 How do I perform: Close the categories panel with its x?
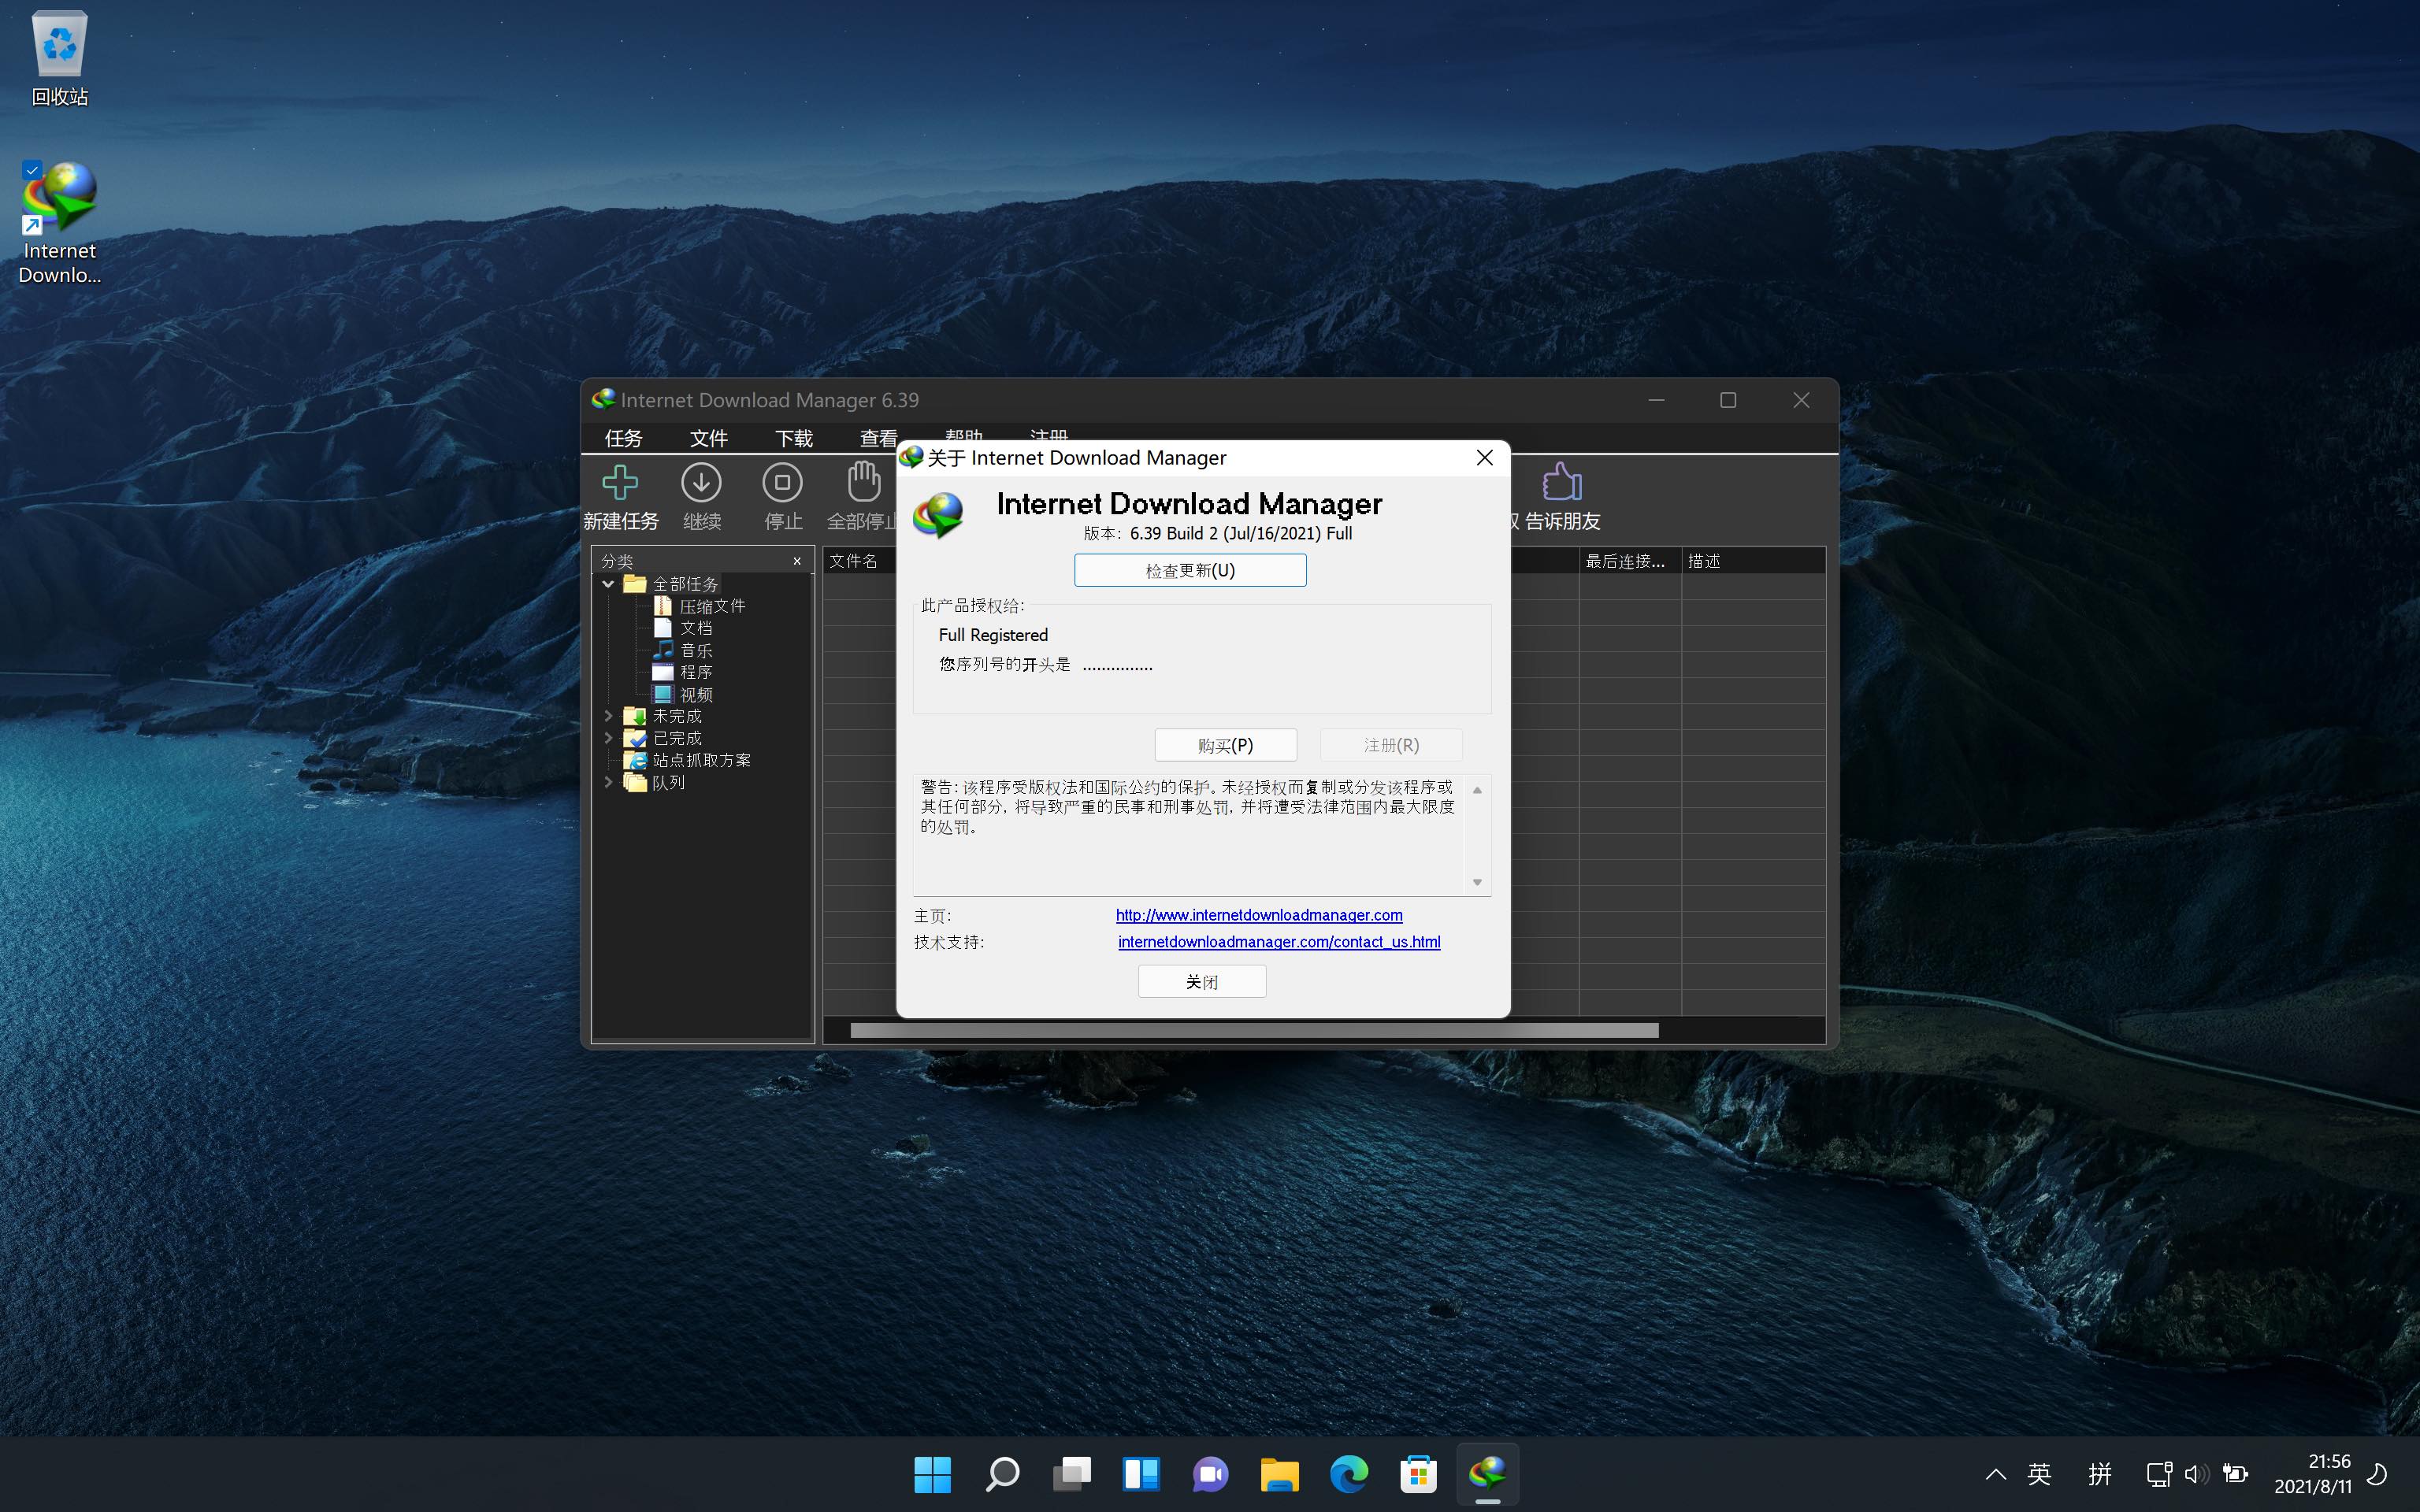point(797,561)
